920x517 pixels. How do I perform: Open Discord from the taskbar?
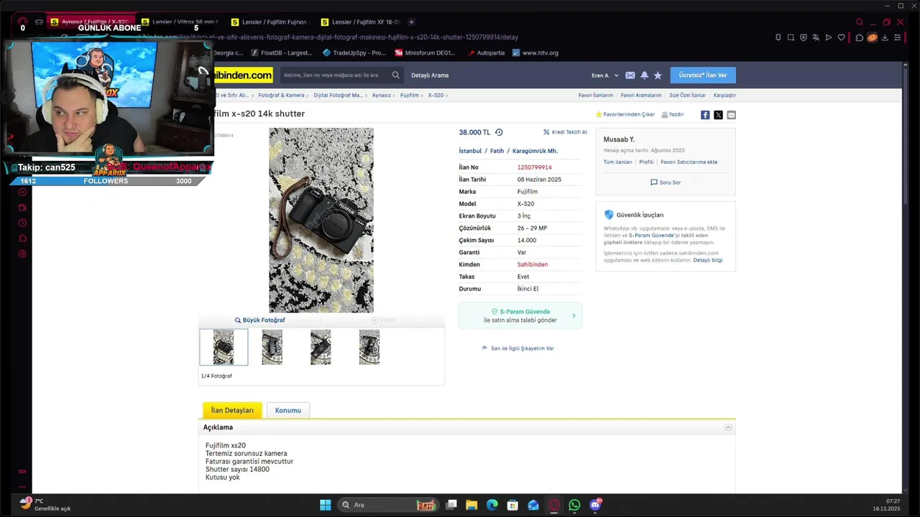click(x=595, y=505)
